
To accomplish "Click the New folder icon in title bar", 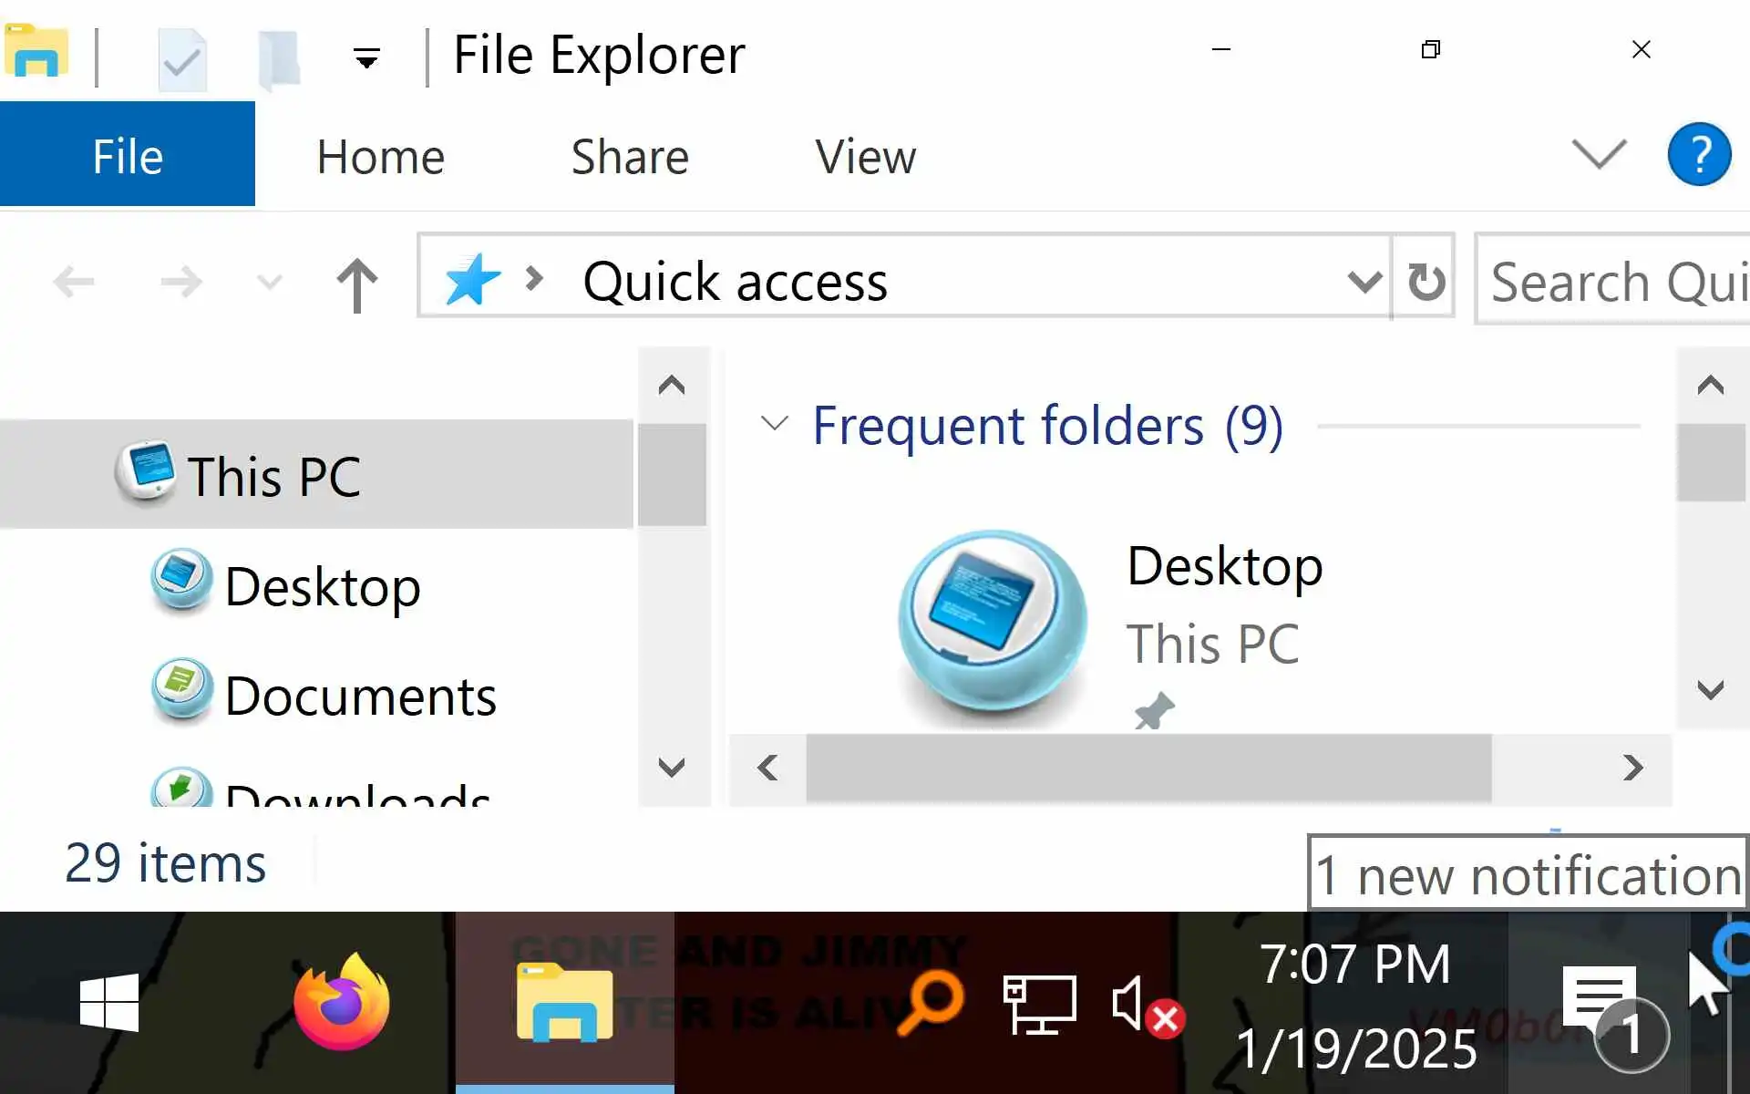I will [279, 60].
